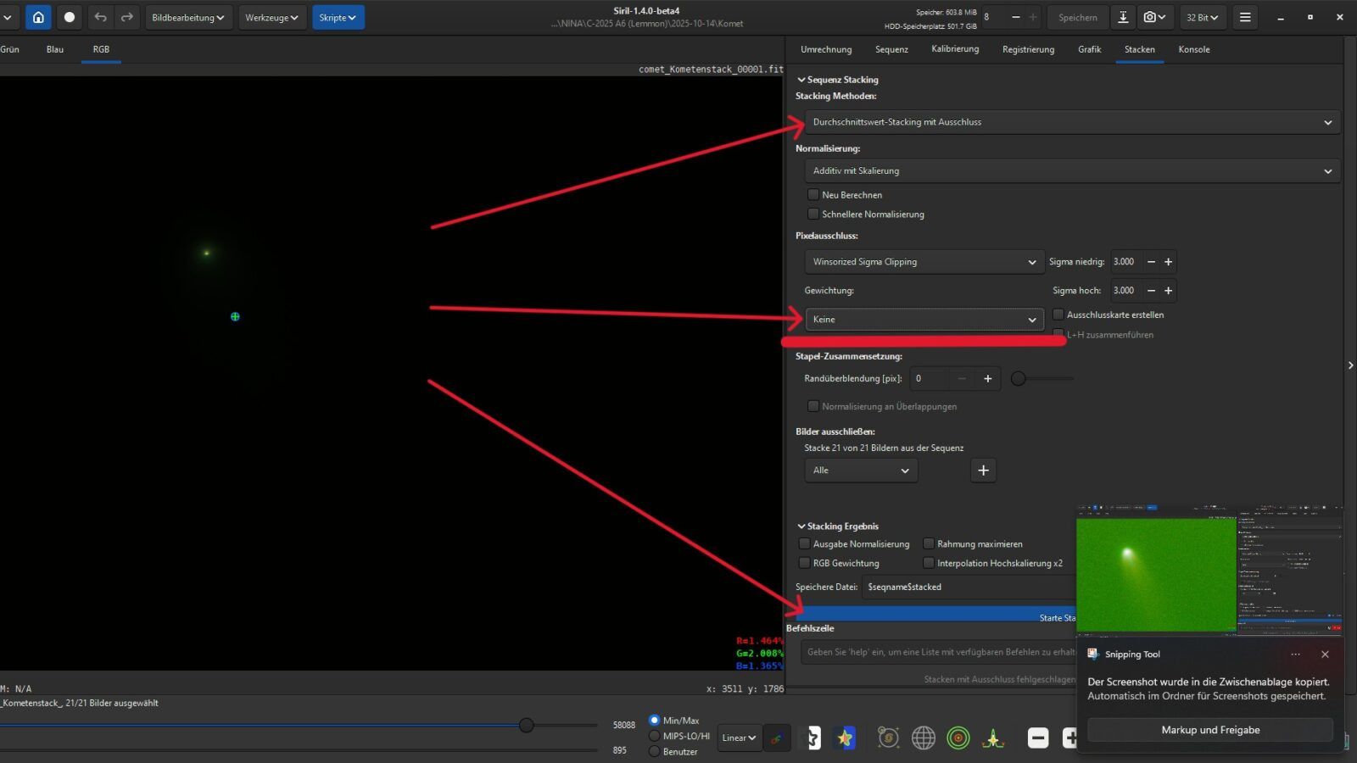
Task: Expand the Winsorized Sigma Clipping dropdown
Action: coord(924,262)
